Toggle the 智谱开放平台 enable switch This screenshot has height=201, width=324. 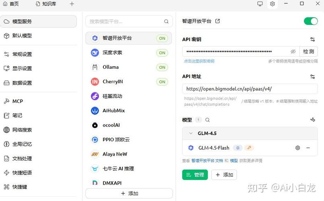[x=311, y=21]
